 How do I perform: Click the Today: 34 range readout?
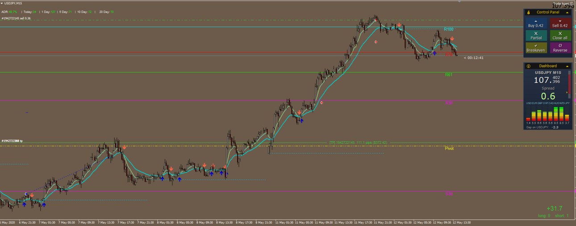coord(29,12)
